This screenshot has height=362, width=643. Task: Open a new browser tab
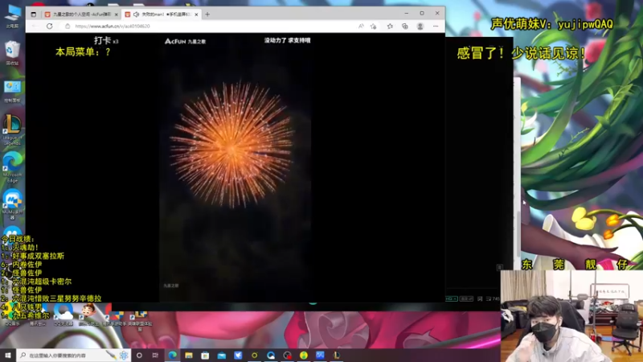tap(207, 14)
